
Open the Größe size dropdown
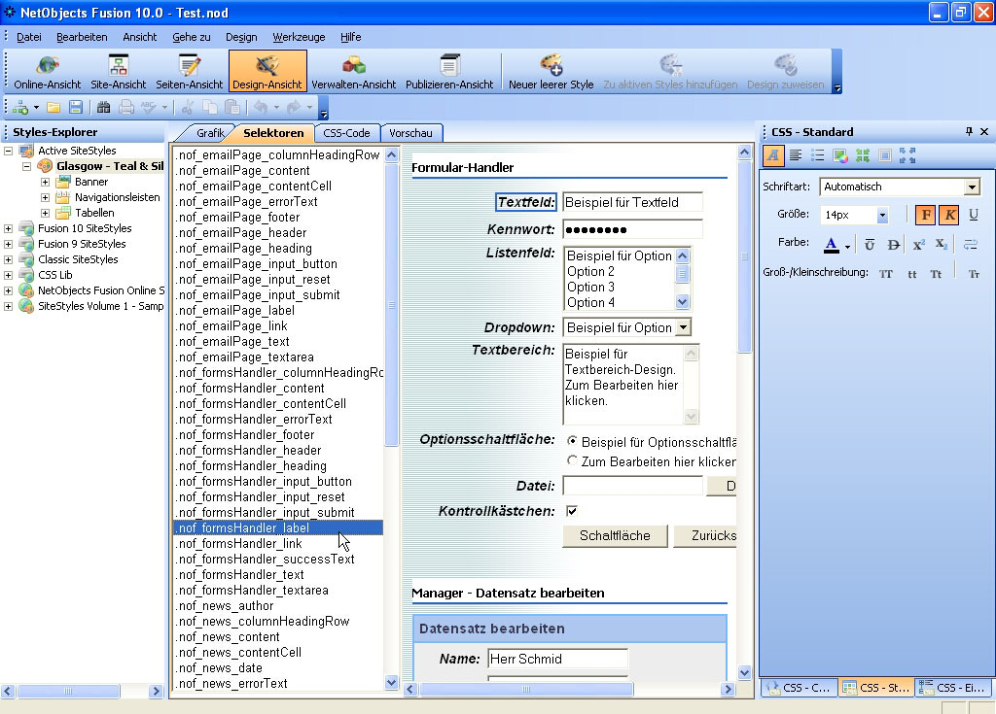coord(882,215)
